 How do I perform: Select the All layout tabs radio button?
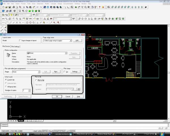pos(6,87)
